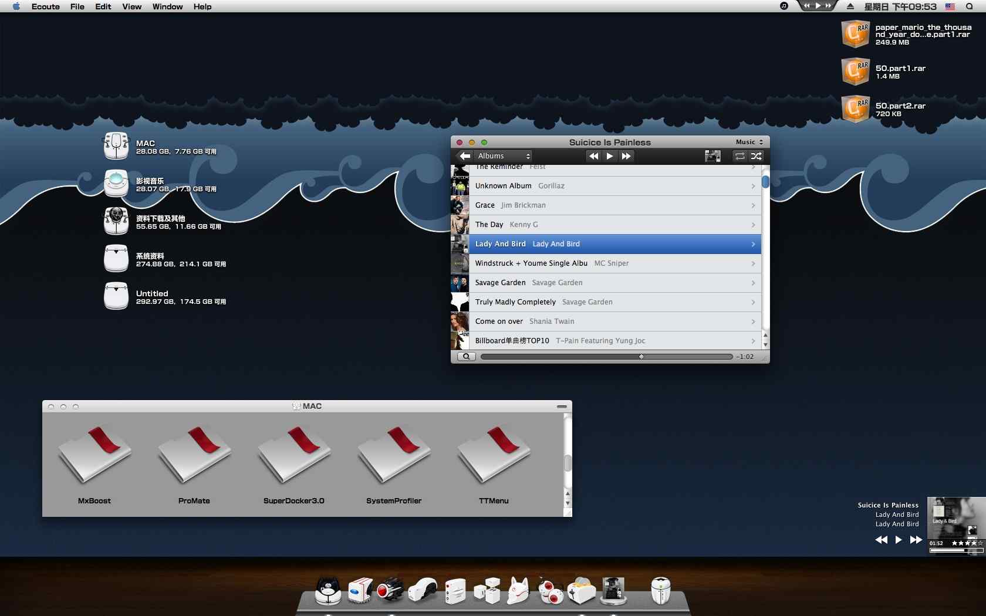
Task: Click the -1:02 remaining time label
Action: (745, 357)
